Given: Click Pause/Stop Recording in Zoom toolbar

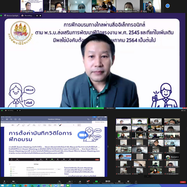Looking at the screenshot, I should click(x=108, y=182).
